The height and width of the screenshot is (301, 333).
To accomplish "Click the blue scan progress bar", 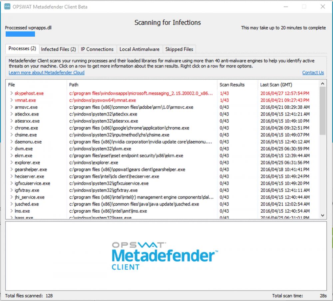I will coord(20,34).
